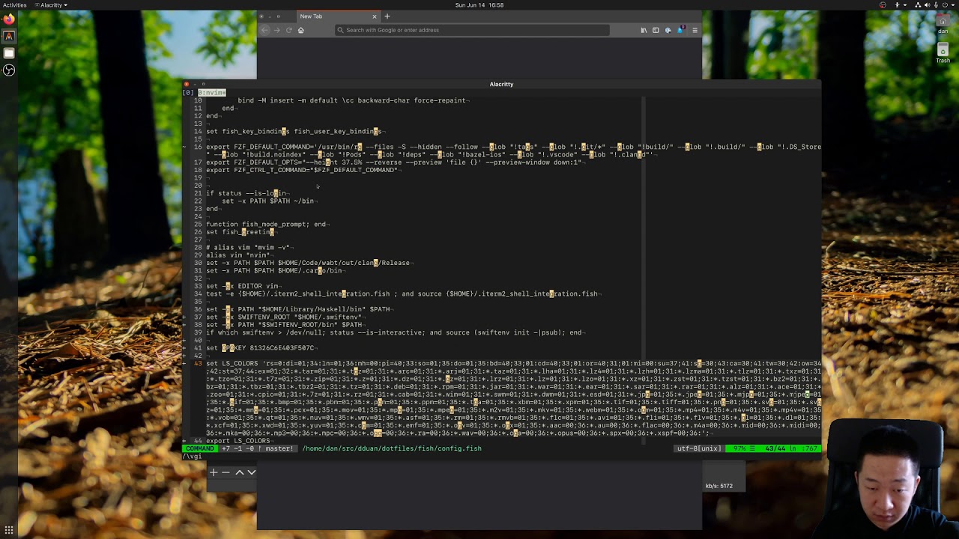Click the network icon in top bar
The width and height of the screenshot is (959, 539).
tap(919, 5)
